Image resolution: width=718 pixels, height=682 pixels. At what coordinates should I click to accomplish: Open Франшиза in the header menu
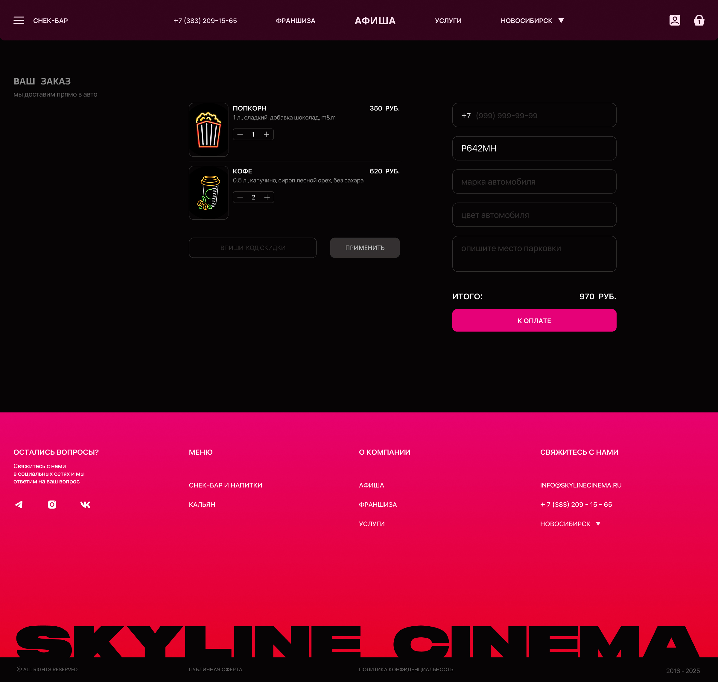click(295, 21)
